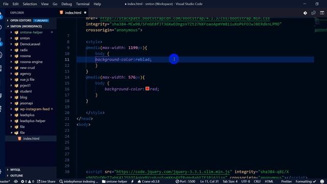Viewport: 327px width, 184px height.
Task: Open the Terminal menu
Action: pyautogui.click(x=83, y=4)
